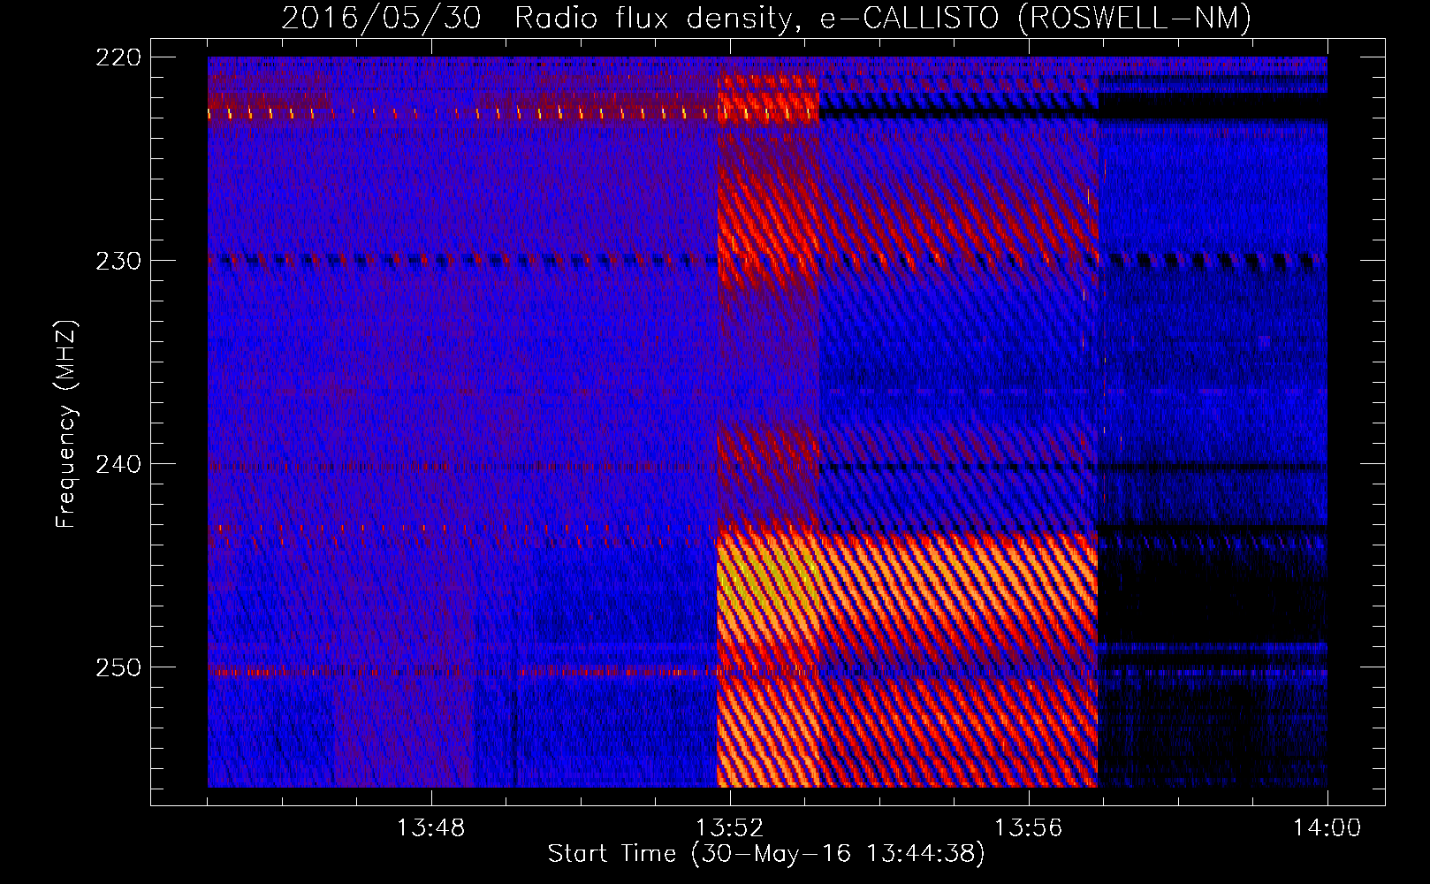The image size is (1430, 884).
Task: Click the 230 frequency tick label
Action: point(118,261)
